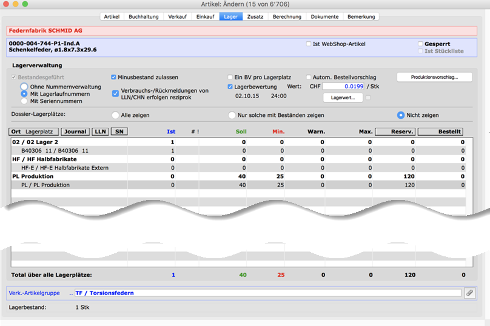Switch to the Buchhaltung tab
The height and width of the screenshot is (326, 490).
144,16
